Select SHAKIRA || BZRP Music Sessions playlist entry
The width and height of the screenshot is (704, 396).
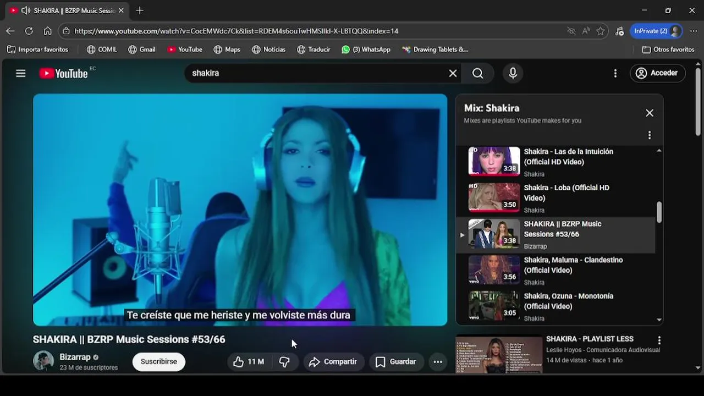pyautogui.click(x=555, y=234)
